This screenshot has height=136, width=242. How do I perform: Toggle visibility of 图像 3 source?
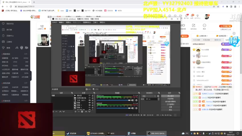click(x=90, y=105)
